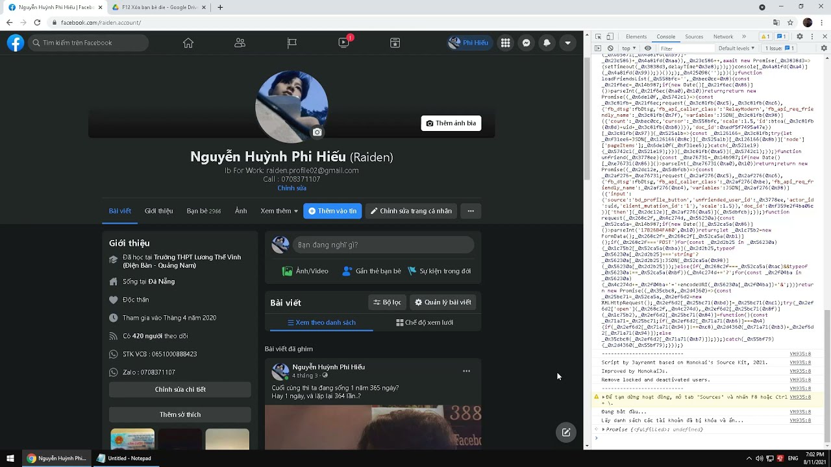Open profile three-dot more options button
Viewport: 831px width, 467px height.
pyautogui.click(x=471, y=211)
